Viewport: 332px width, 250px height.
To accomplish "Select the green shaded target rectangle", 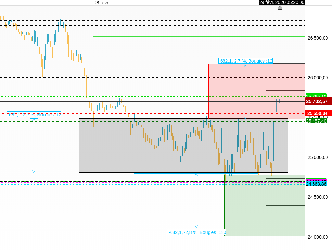I will click(265, 205).
